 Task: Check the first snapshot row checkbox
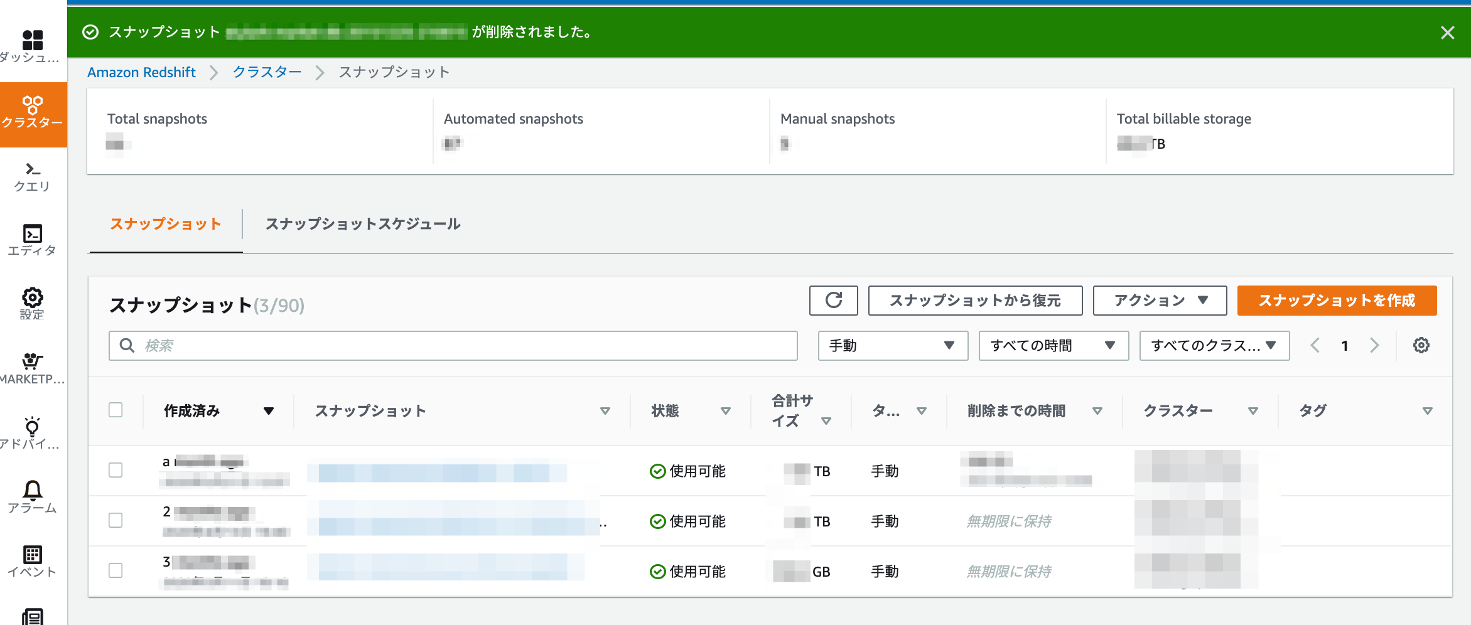coord(116,470)
